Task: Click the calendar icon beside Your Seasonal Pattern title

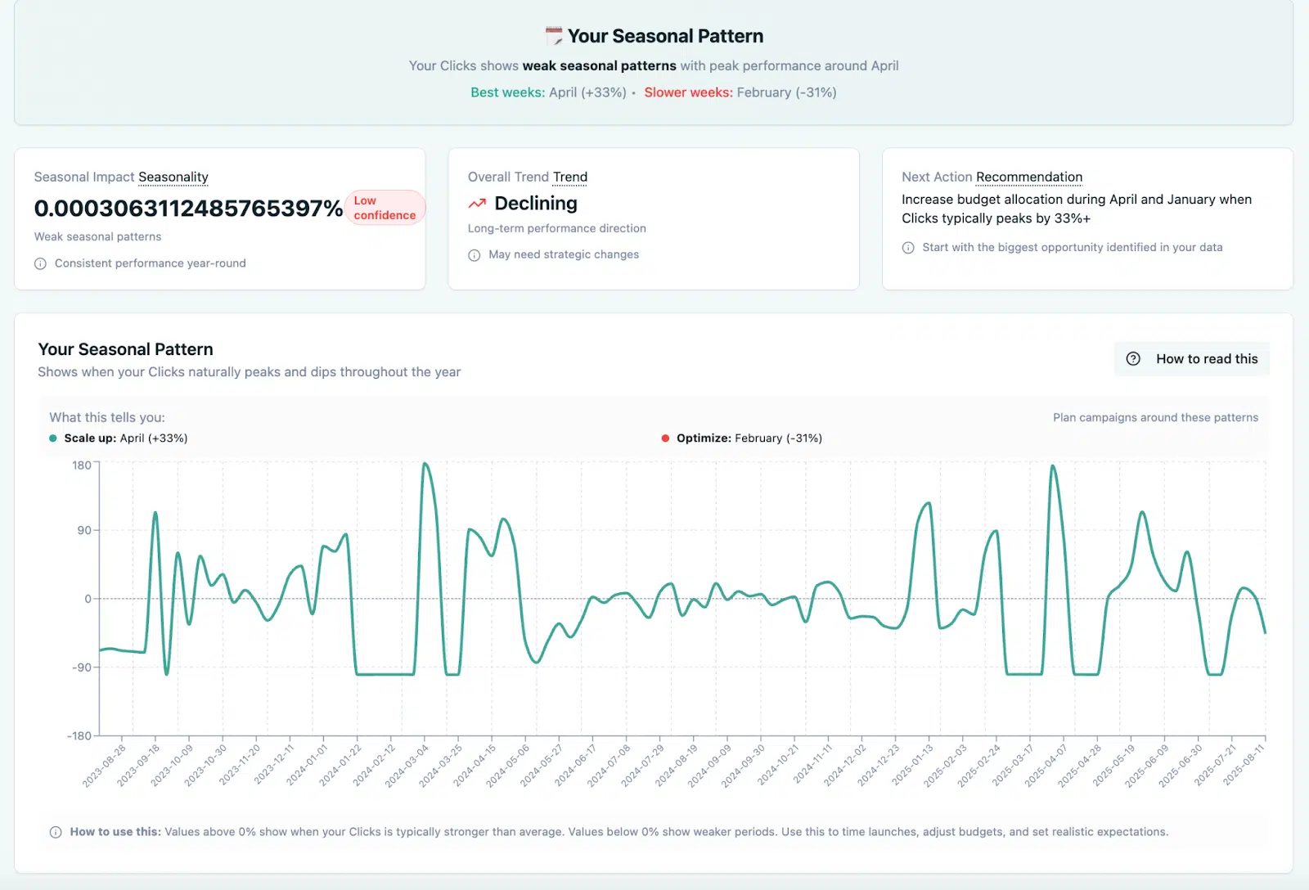Action: 554,36
